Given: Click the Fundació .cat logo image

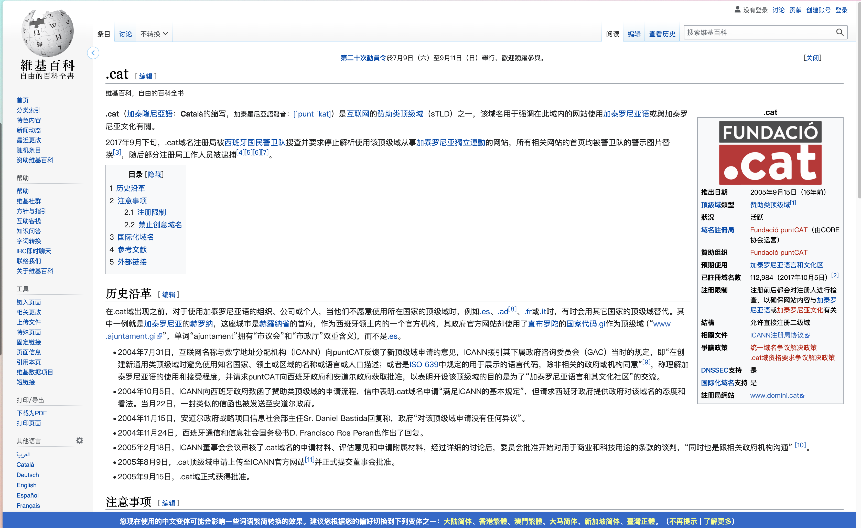Looking at the screenshot, I should [x=770, y=153].
